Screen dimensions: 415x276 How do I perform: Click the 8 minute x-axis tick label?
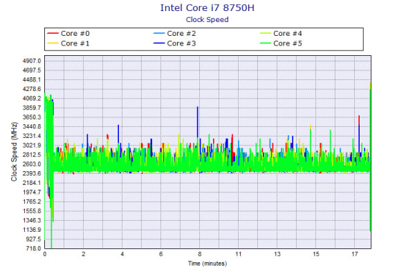pos(200,254)
